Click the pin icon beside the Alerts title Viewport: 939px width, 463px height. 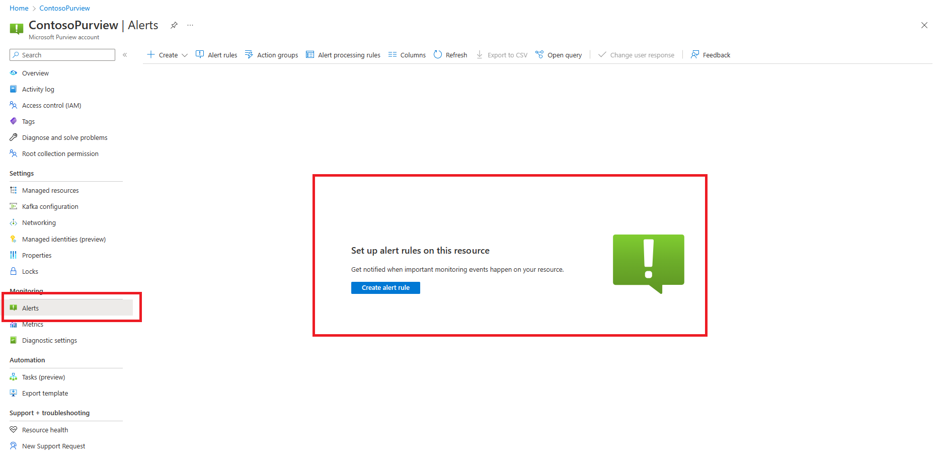(x=174, y=25)
